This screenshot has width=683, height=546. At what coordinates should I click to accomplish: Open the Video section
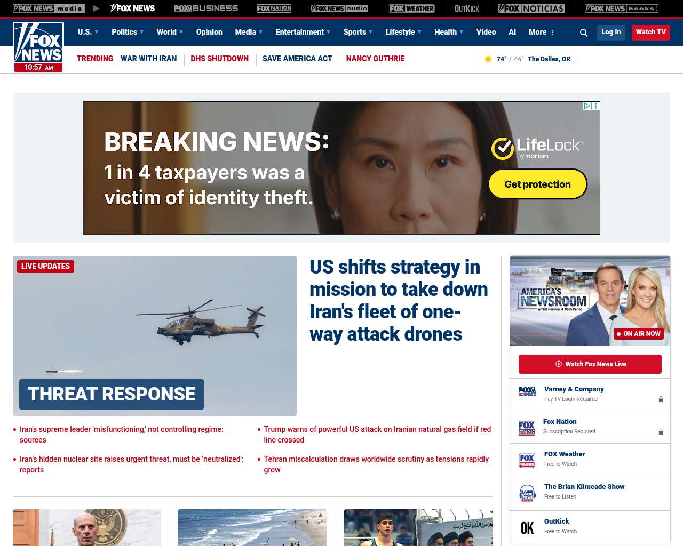pyautogui.click(x=486, y=32)
